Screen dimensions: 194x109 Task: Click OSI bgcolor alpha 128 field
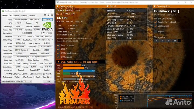coord(174,41)
